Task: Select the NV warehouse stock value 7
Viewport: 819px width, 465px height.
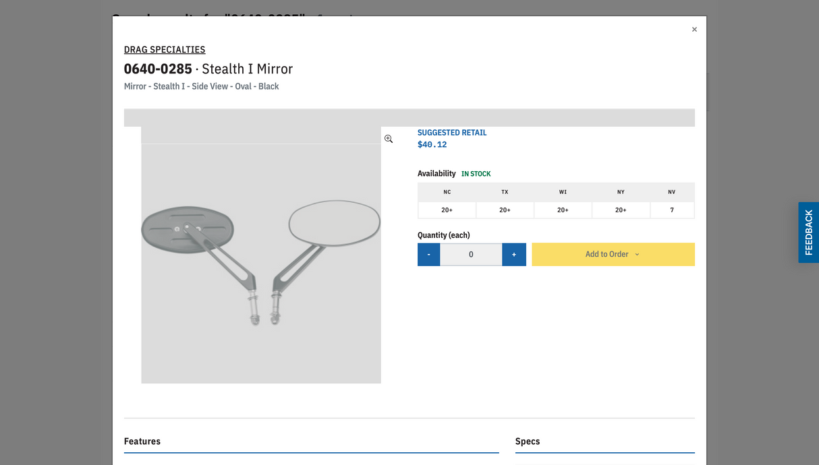Action: (x=672, y=210)
